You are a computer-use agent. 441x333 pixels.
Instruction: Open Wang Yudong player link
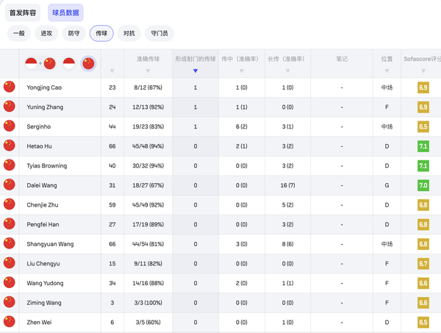click(x=45, y=283)
